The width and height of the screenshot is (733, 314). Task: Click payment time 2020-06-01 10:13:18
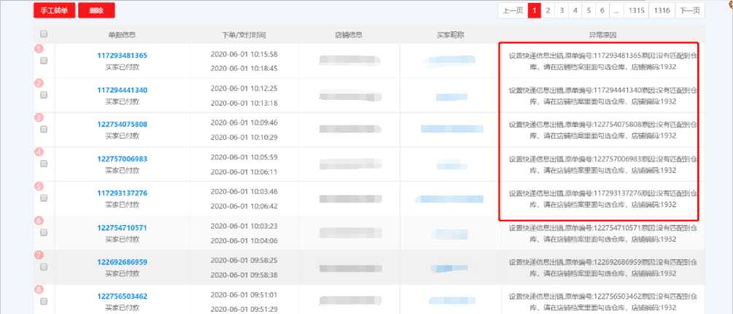coord(244,103)
